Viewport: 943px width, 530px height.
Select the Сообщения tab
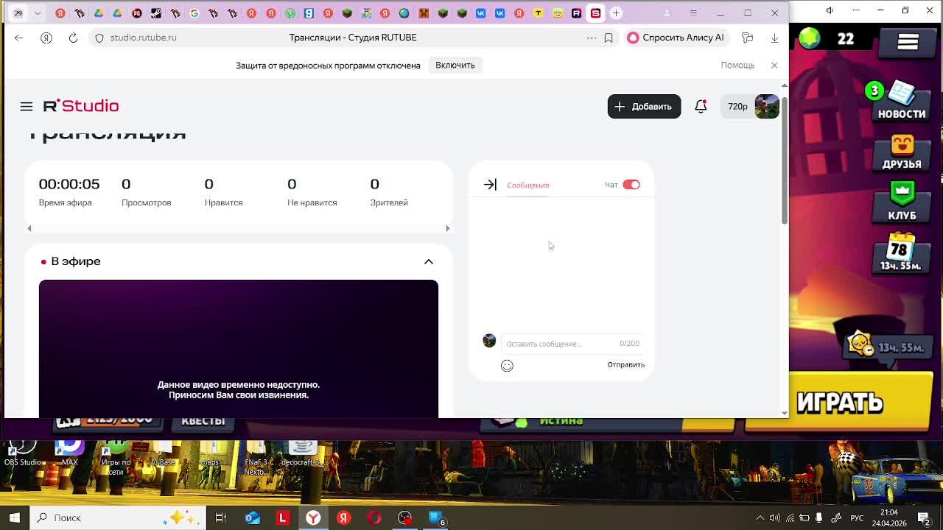(527, 185)
